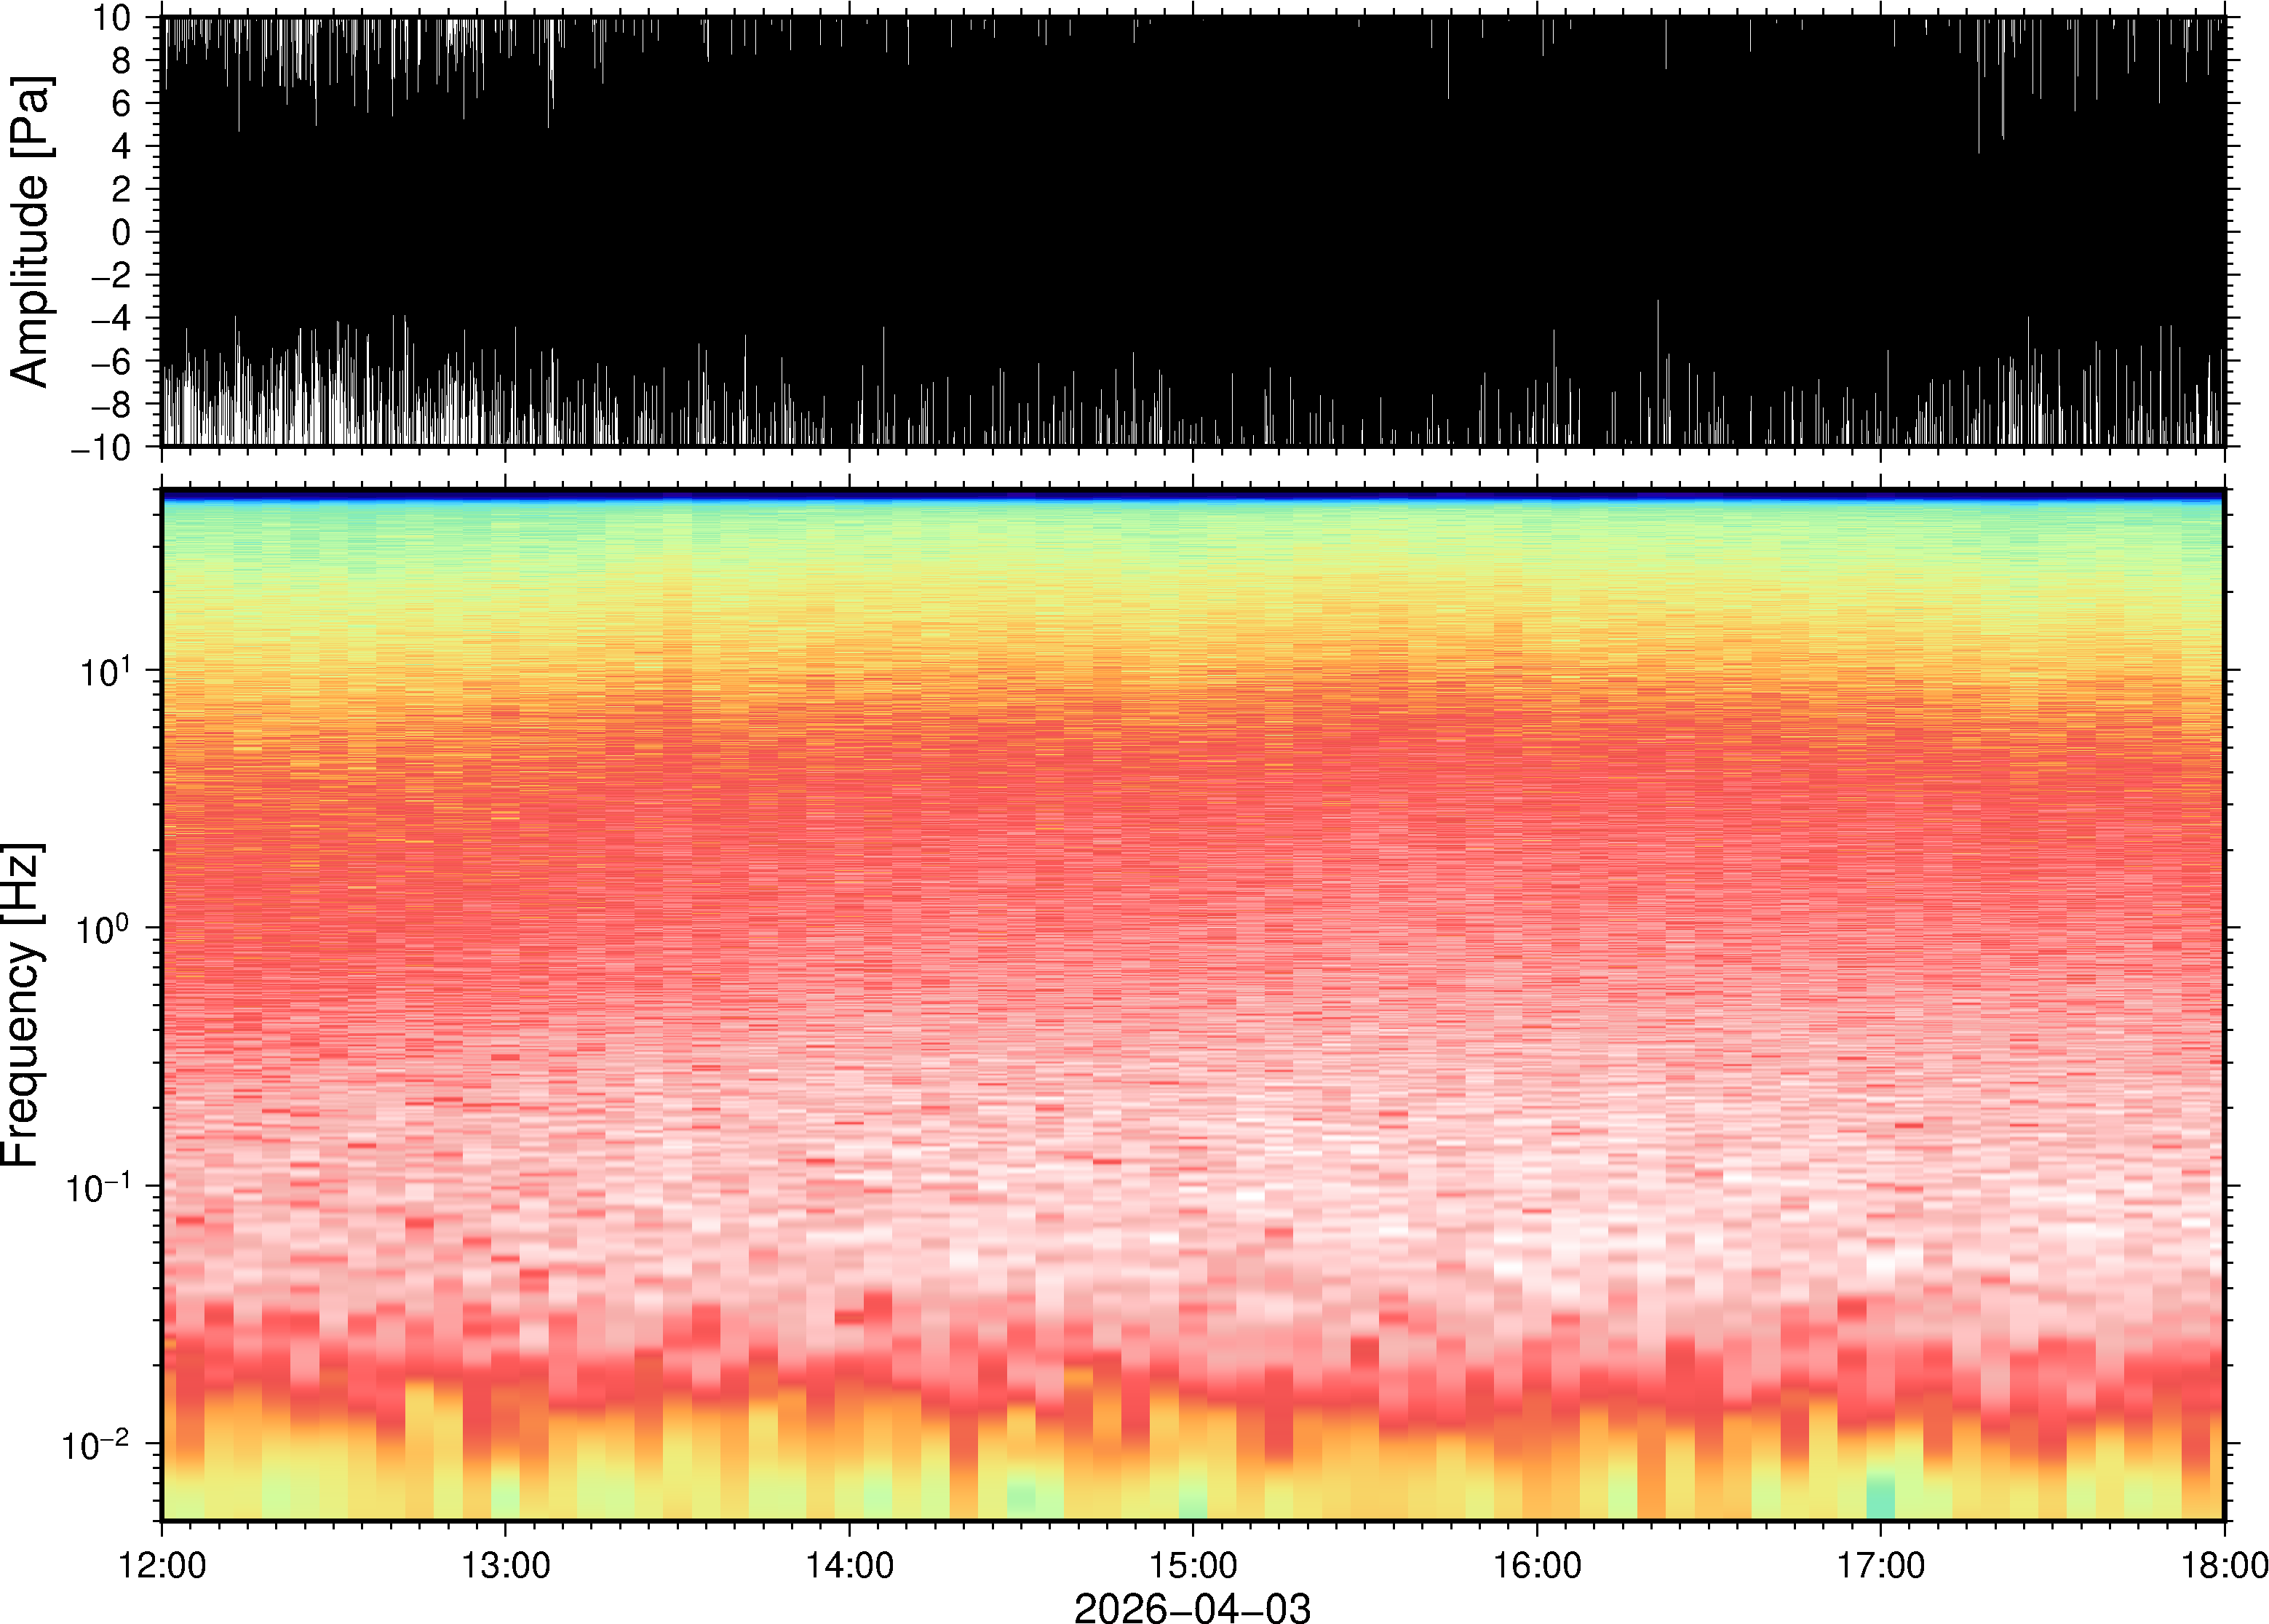Click the 17:00 time axis label

coord(1880,1565)
